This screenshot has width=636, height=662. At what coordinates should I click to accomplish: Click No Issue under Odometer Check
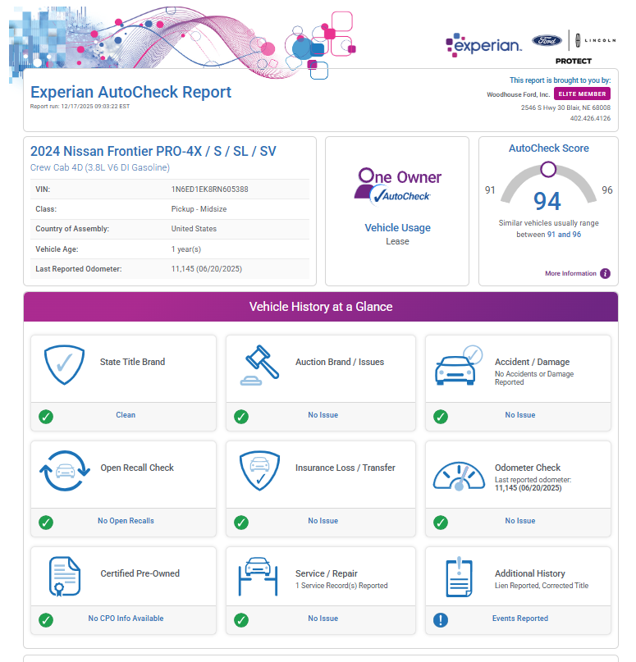pos(520,521)
